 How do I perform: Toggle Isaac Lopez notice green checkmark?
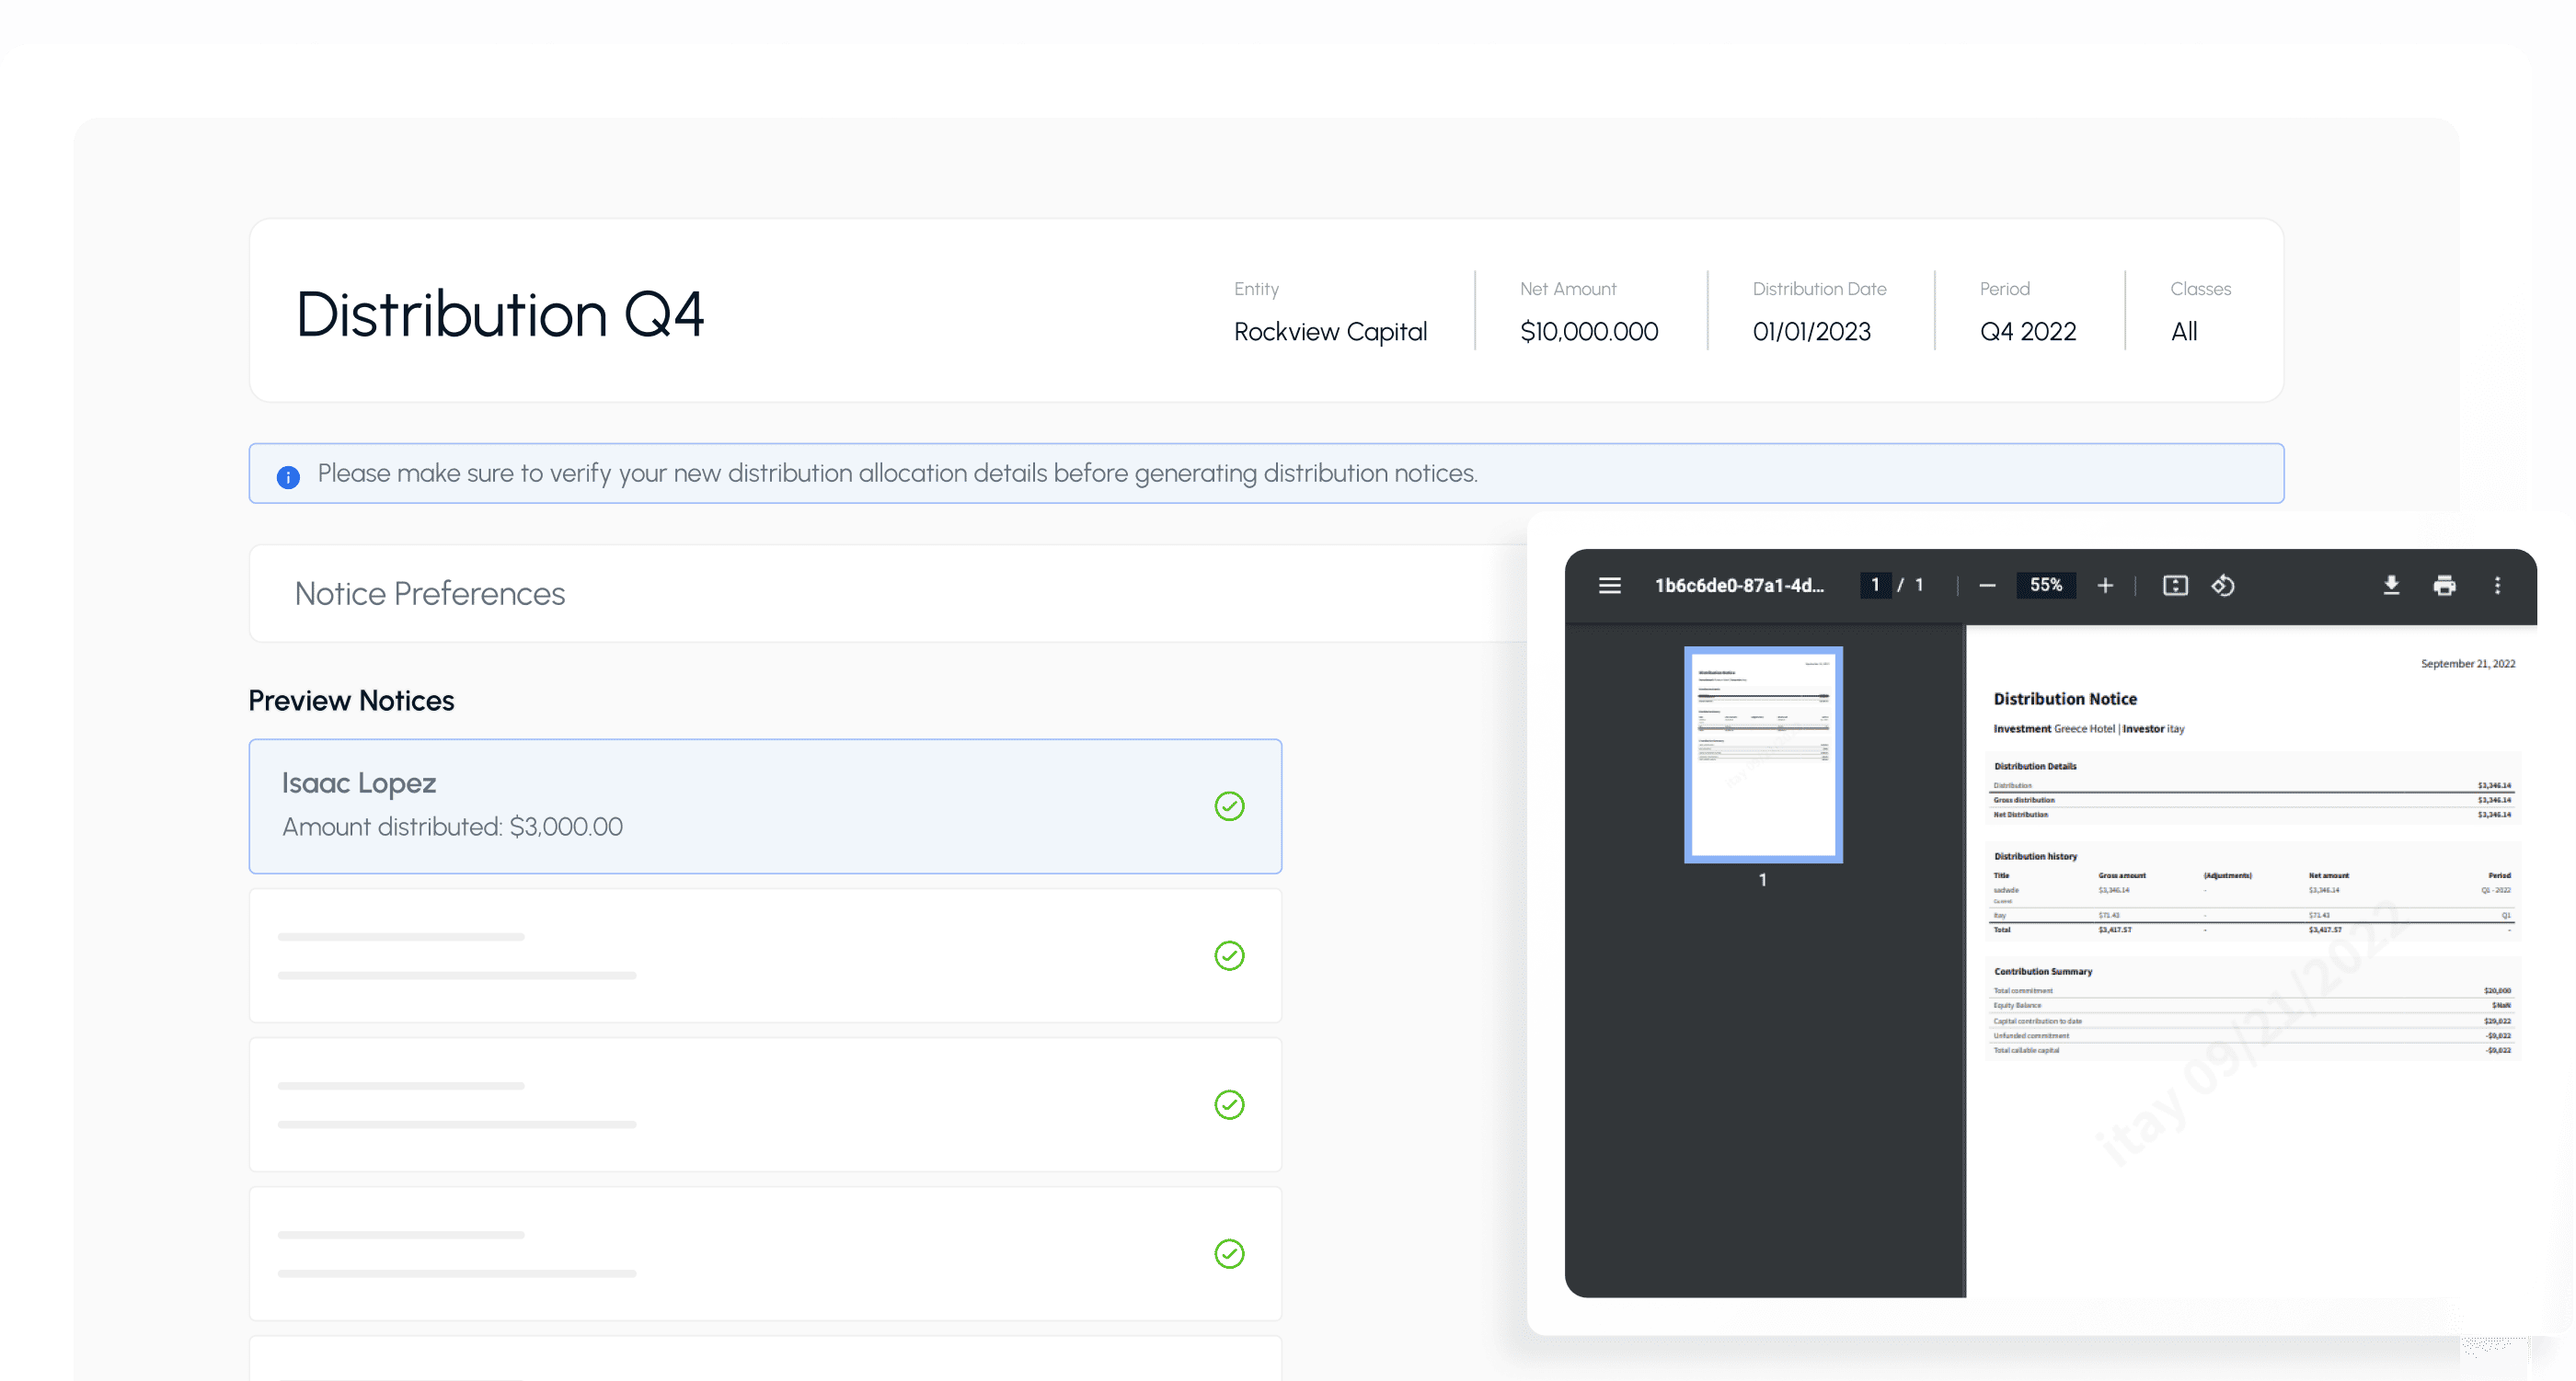(x=1228, y=806)
